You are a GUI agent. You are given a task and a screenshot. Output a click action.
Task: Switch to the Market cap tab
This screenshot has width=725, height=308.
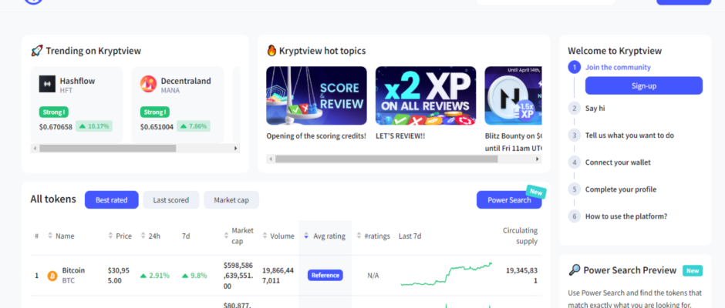tap(231, 200)
